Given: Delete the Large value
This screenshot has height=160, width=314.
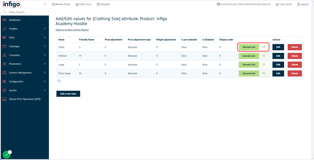Looking at the screenshot, I should (295, 65).
